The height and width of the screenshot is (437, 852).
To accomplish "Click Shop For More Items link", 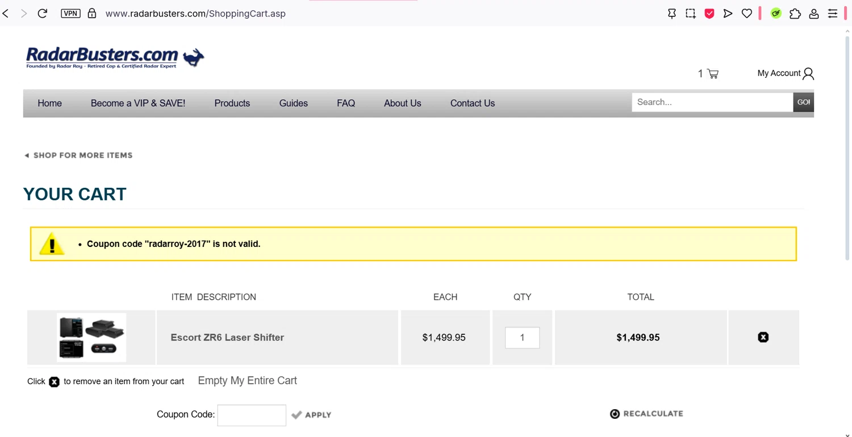I will coord(78,156).
